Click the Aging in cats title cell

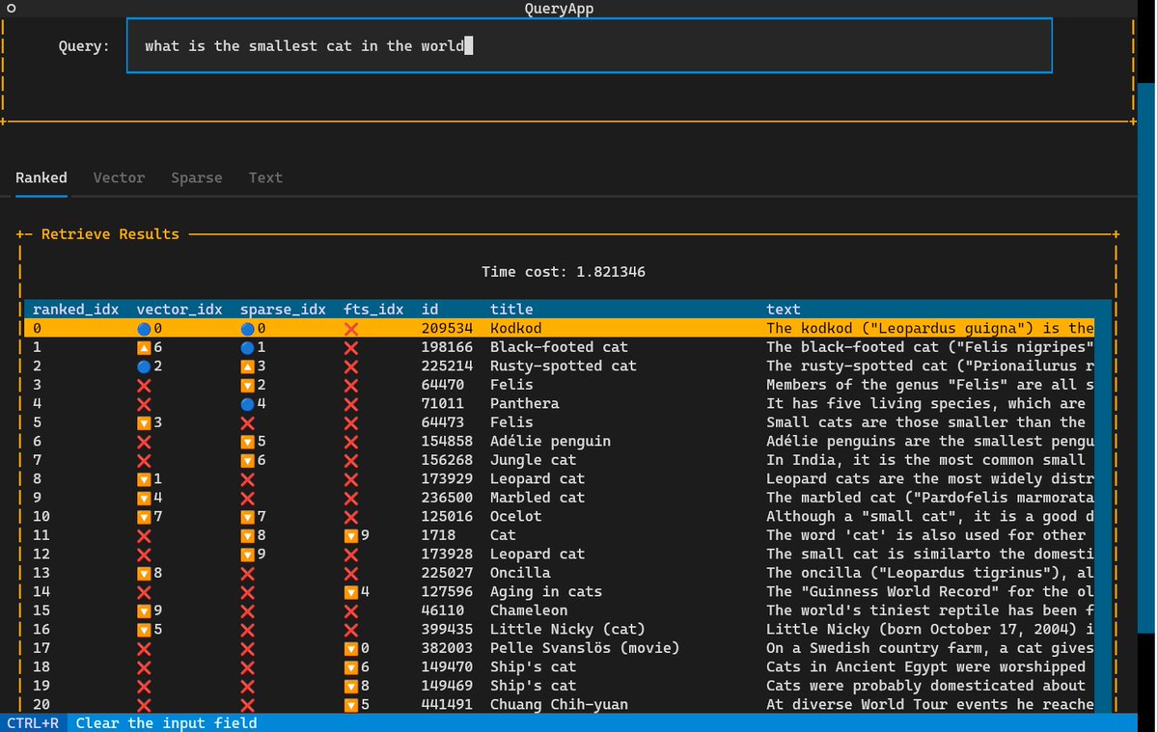pos(546,591)
